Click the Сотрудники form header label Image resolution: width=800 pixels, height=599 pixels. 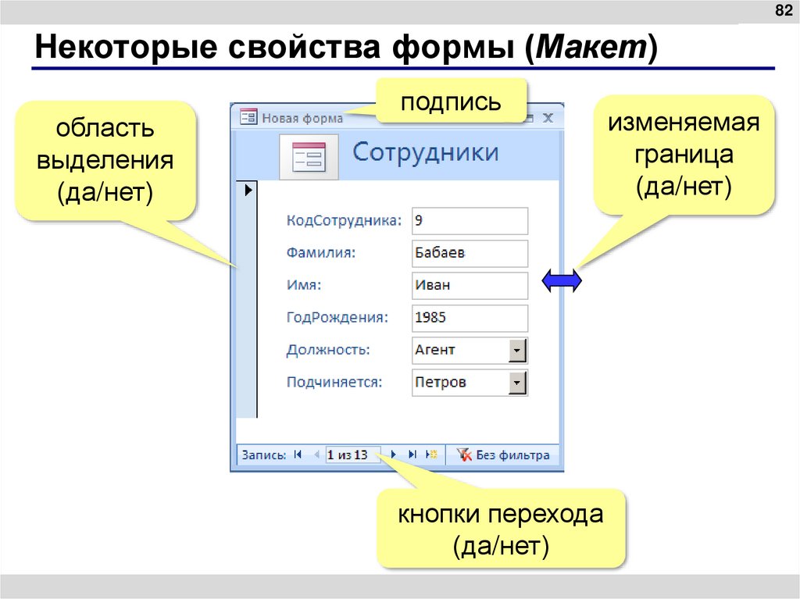pyautogui.click(x=426, y=153)
